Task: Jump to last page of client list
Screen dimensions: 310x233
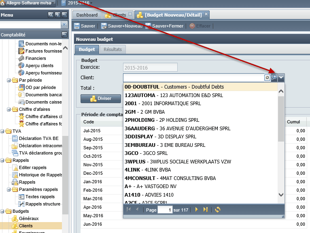Action: tap(206, 210)
